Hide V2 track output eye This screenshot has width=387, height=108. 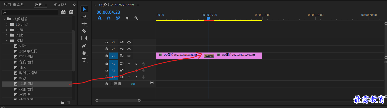(x=129, y=49)
